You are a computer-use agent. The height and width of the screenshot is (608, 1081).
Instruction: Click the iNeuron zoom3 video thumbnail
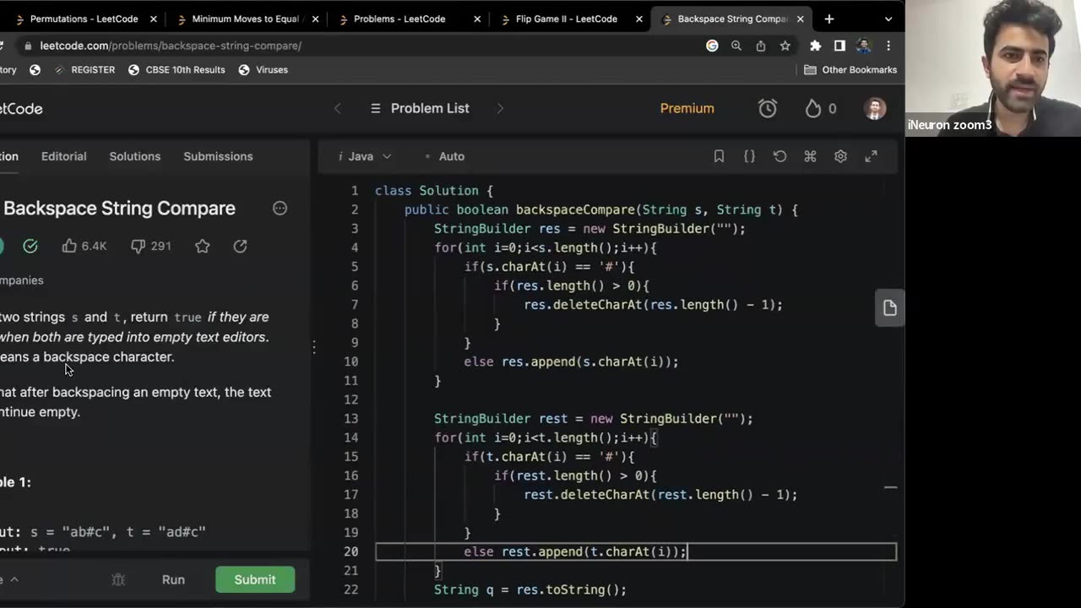tap(993, 68)
